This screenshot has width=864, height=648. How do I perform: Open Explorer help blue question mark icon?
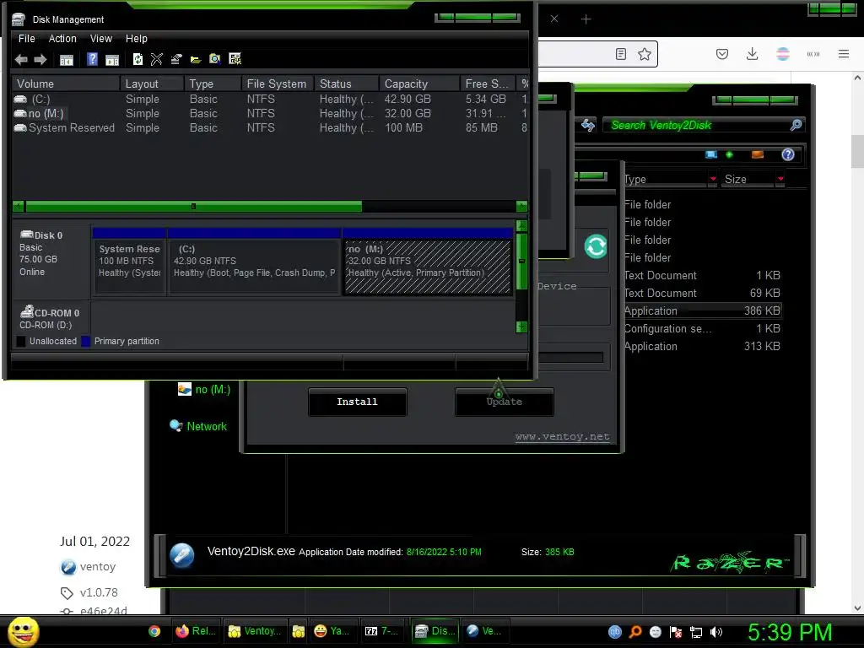click(x=788, y=155)
